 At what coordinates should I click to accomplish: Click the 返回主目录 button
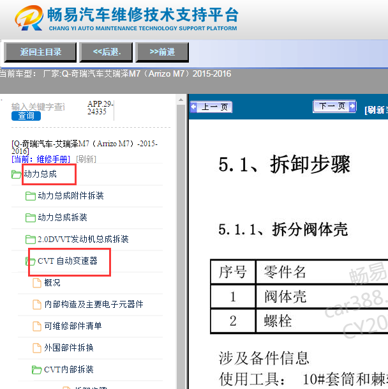(40, 52)
